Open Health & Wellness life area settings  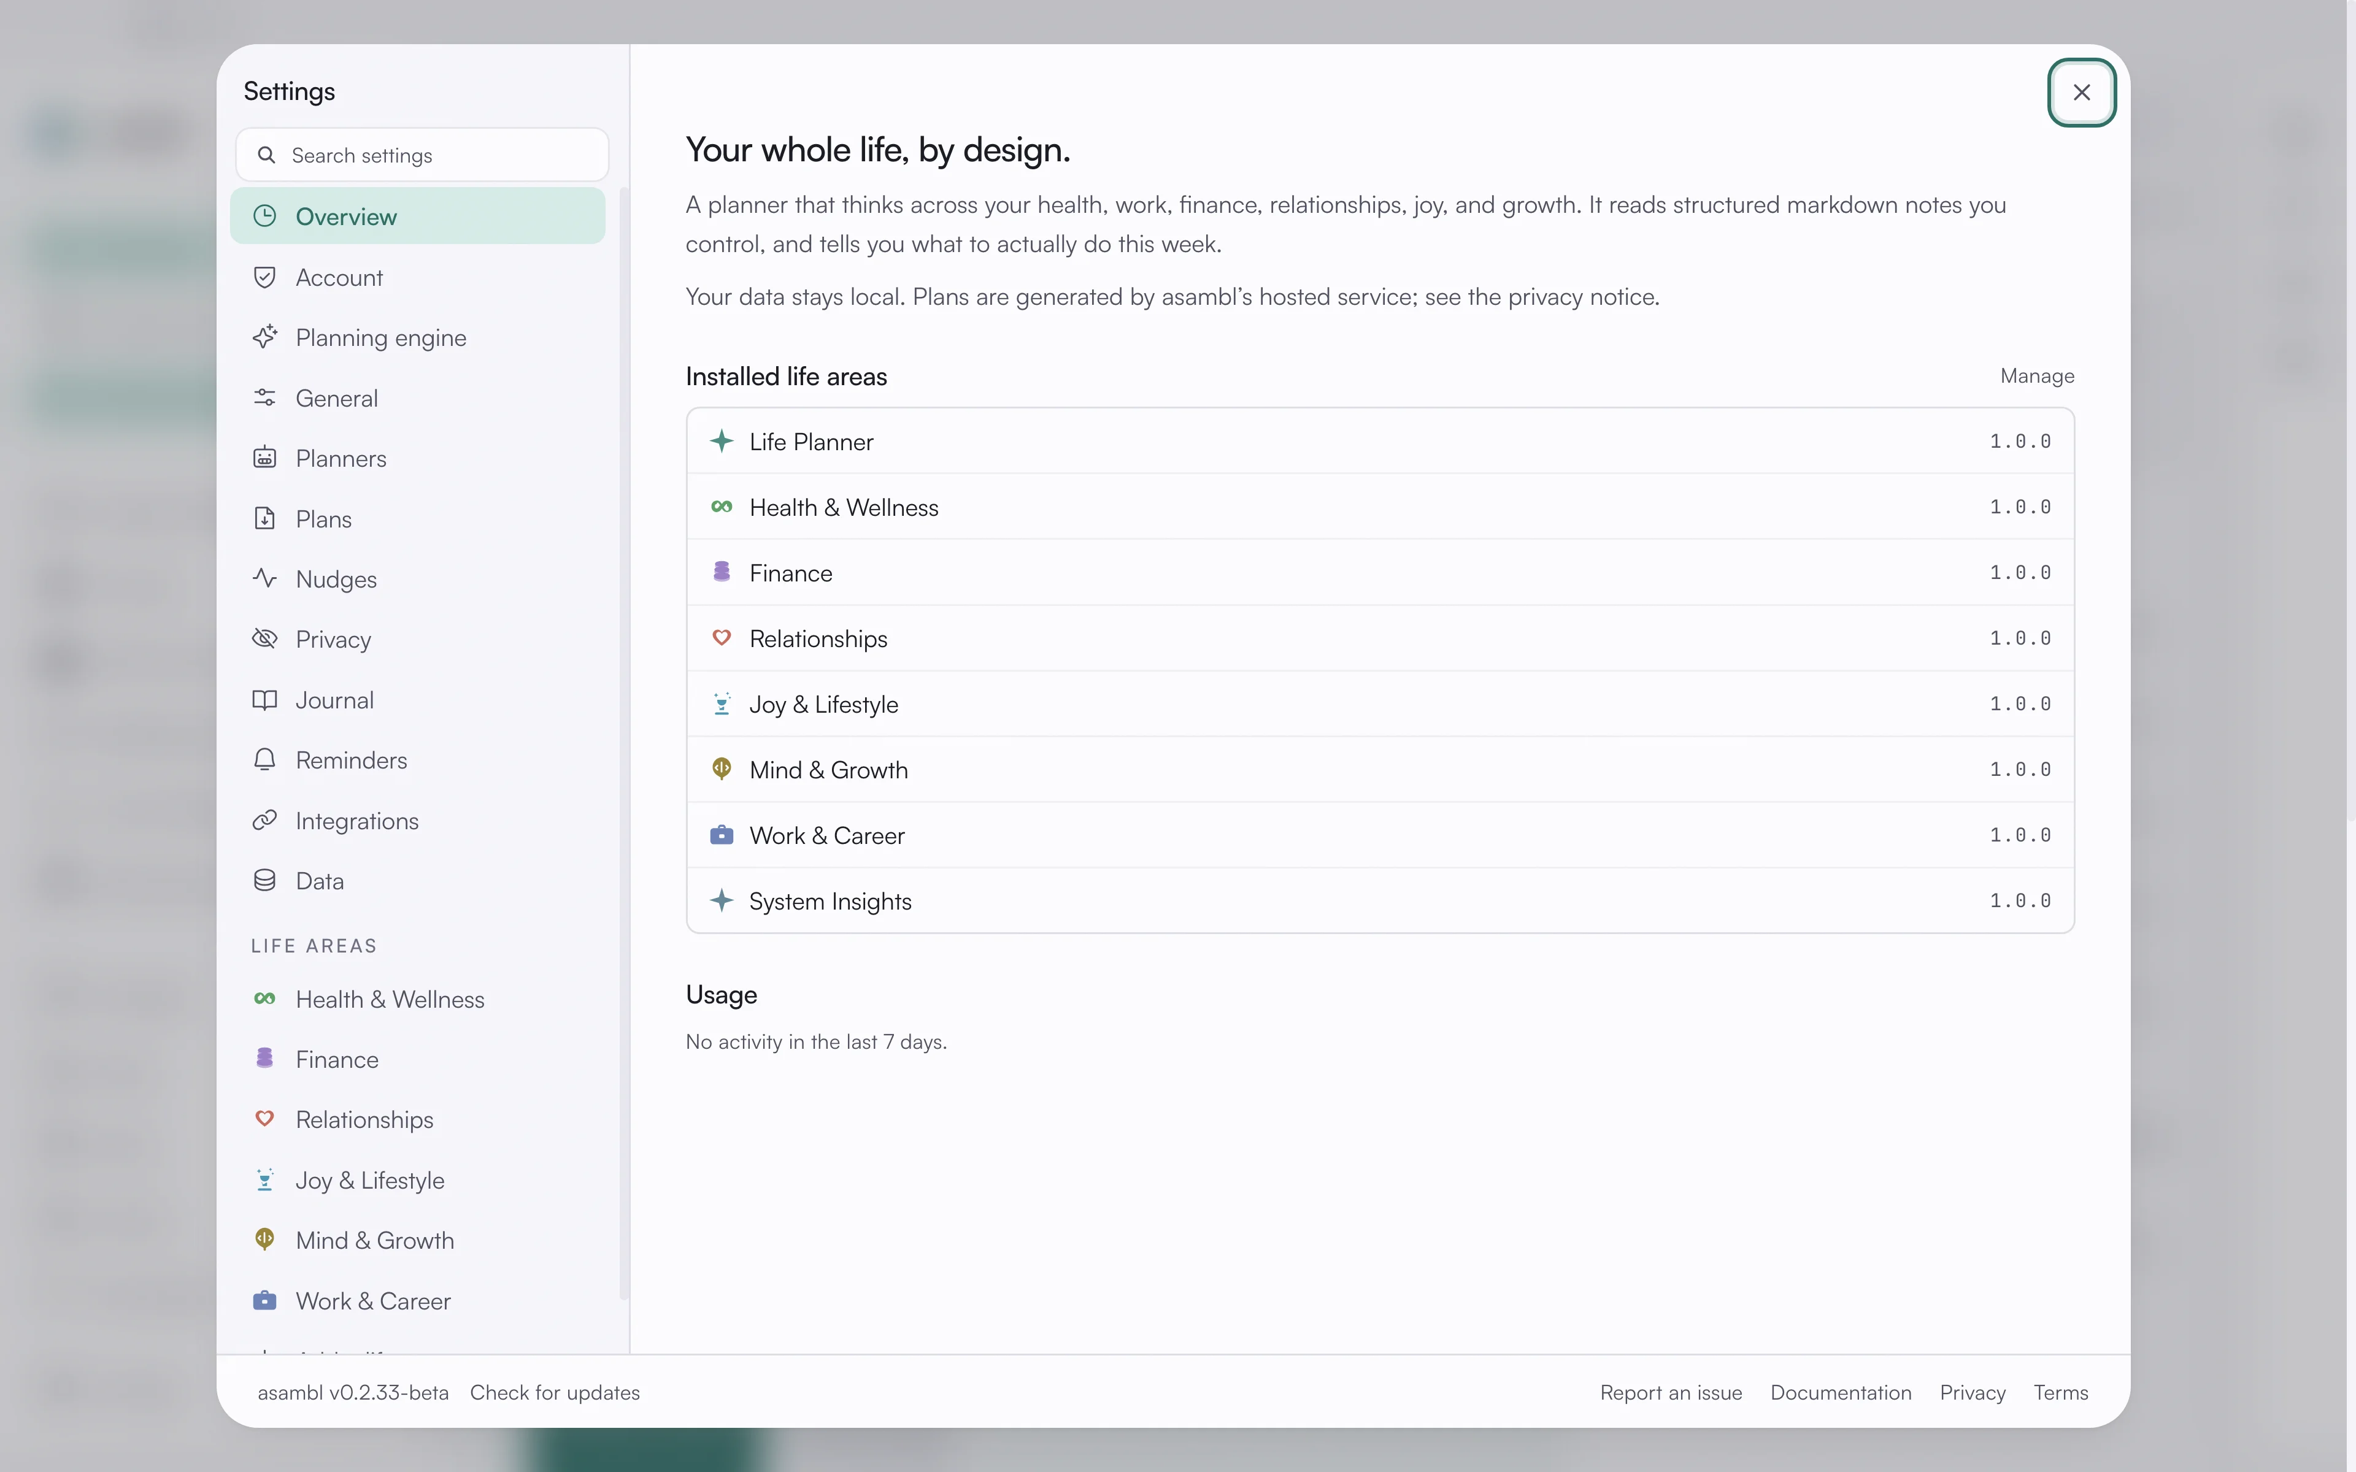(418, 999)
